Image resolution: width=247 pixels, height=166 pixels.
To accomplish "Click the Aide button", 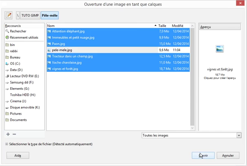I will click(18, 155).
